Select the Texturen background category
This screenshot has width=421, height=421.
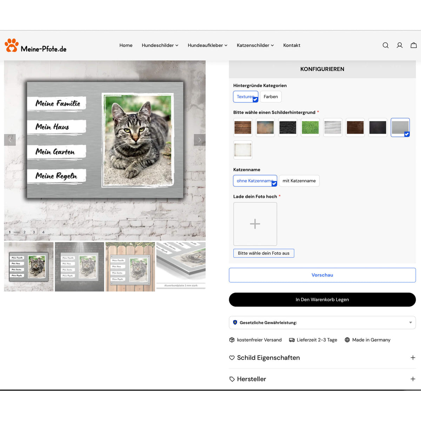coord(246,96)
